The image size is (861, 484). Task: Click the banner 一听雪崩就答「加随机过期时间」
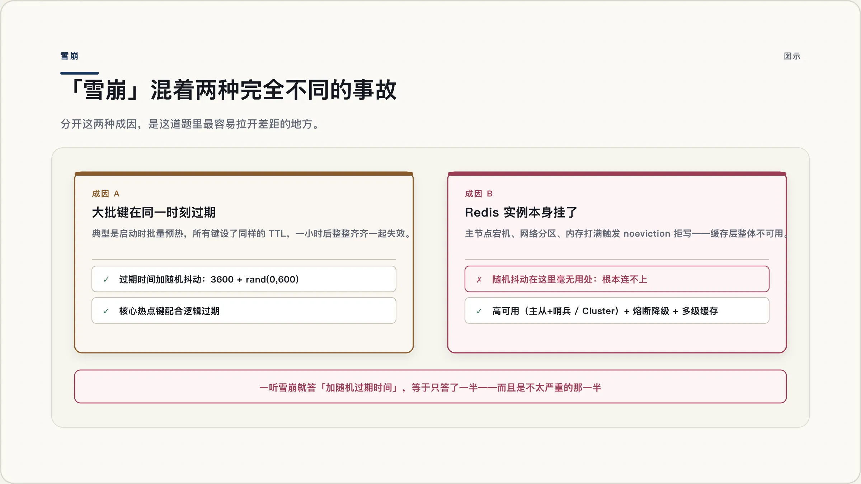point(430,386)
